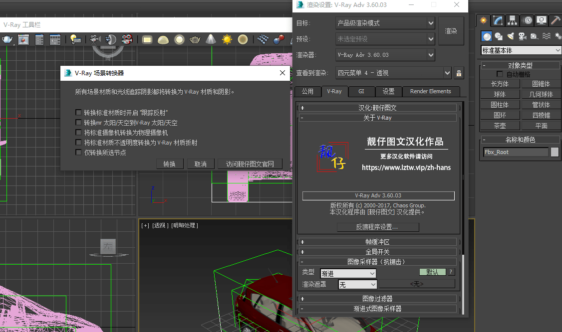Open the V-Ray frame buffer window icon
The image size is (562, 332).
(x=23, y=39)
